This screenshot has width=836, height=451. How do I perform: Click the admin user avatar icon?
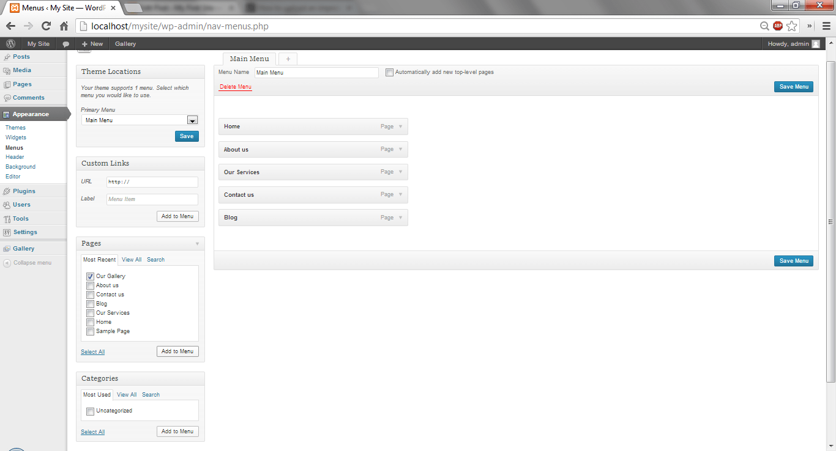815,44
